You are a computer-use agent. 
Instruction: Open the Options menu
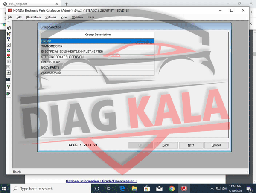click(51, 17)
